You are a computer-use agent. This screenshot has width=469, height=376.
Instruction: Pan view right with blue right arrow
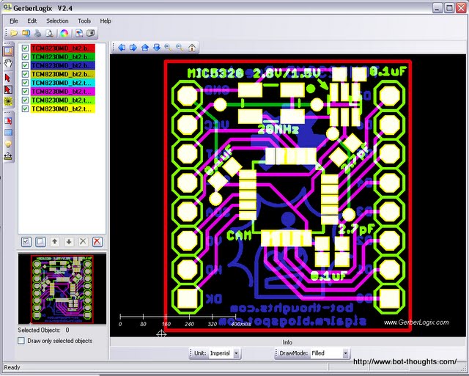(133, 47)
